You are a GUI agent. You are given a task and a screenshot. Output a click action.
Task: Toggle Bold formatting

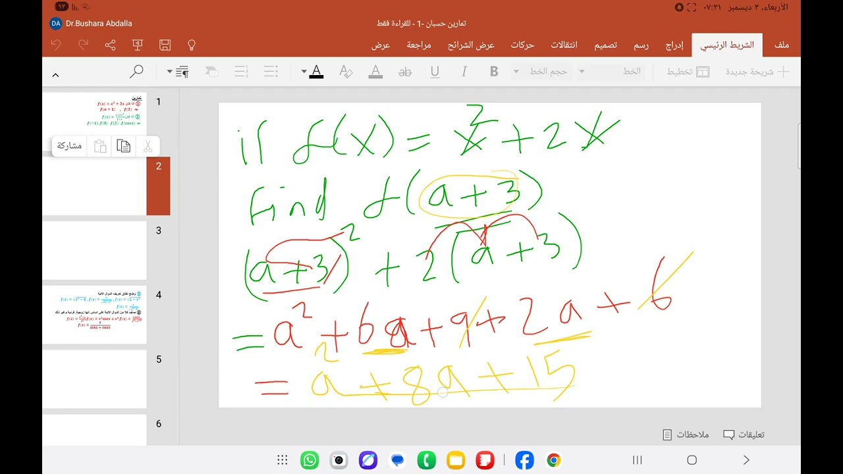[x=494, y=72]
